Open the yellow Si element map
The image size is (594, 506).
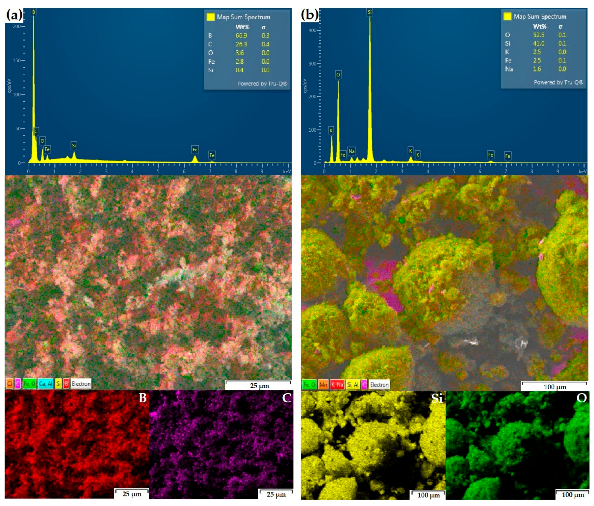(373, 445)
